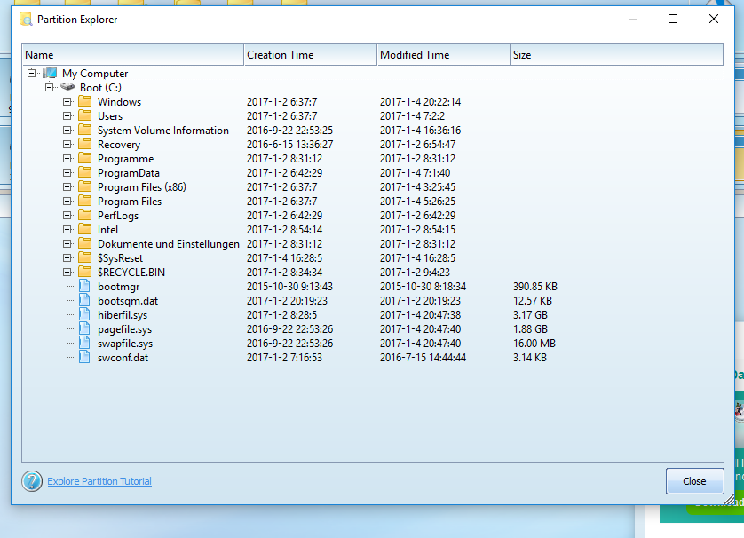Sort by the Name column header
The width and height of the screenshot is (744, 538).
coord(133,54)
